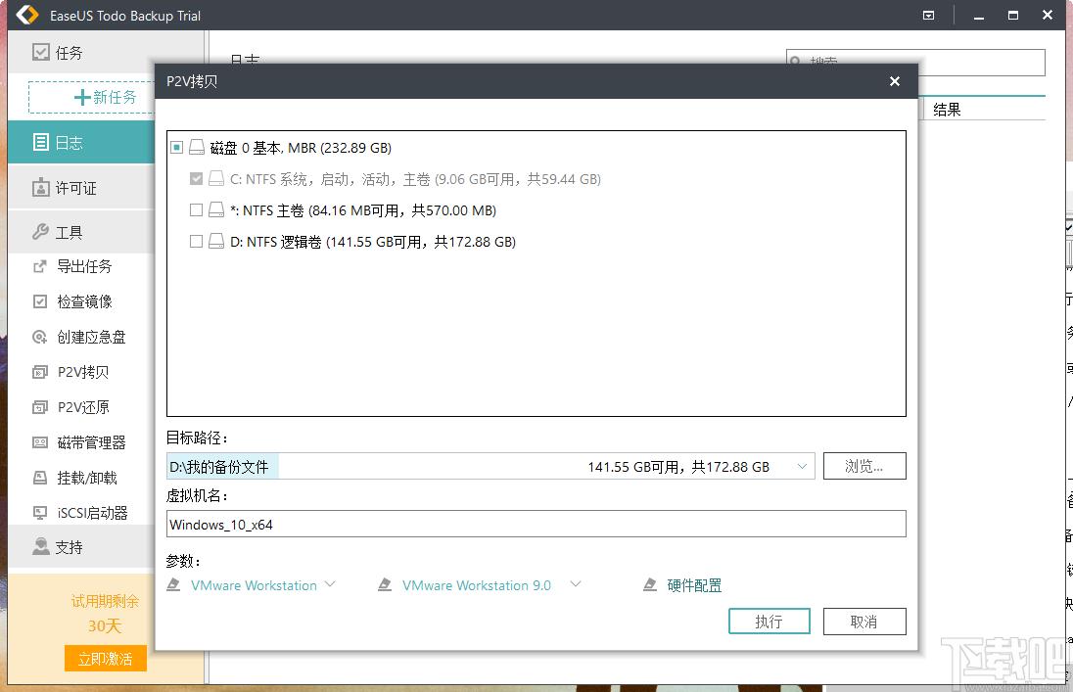Viewport: 1073px width, 692px height.
Task: Create a new task with 新任务 button
Action: click(x=92, y=97)
